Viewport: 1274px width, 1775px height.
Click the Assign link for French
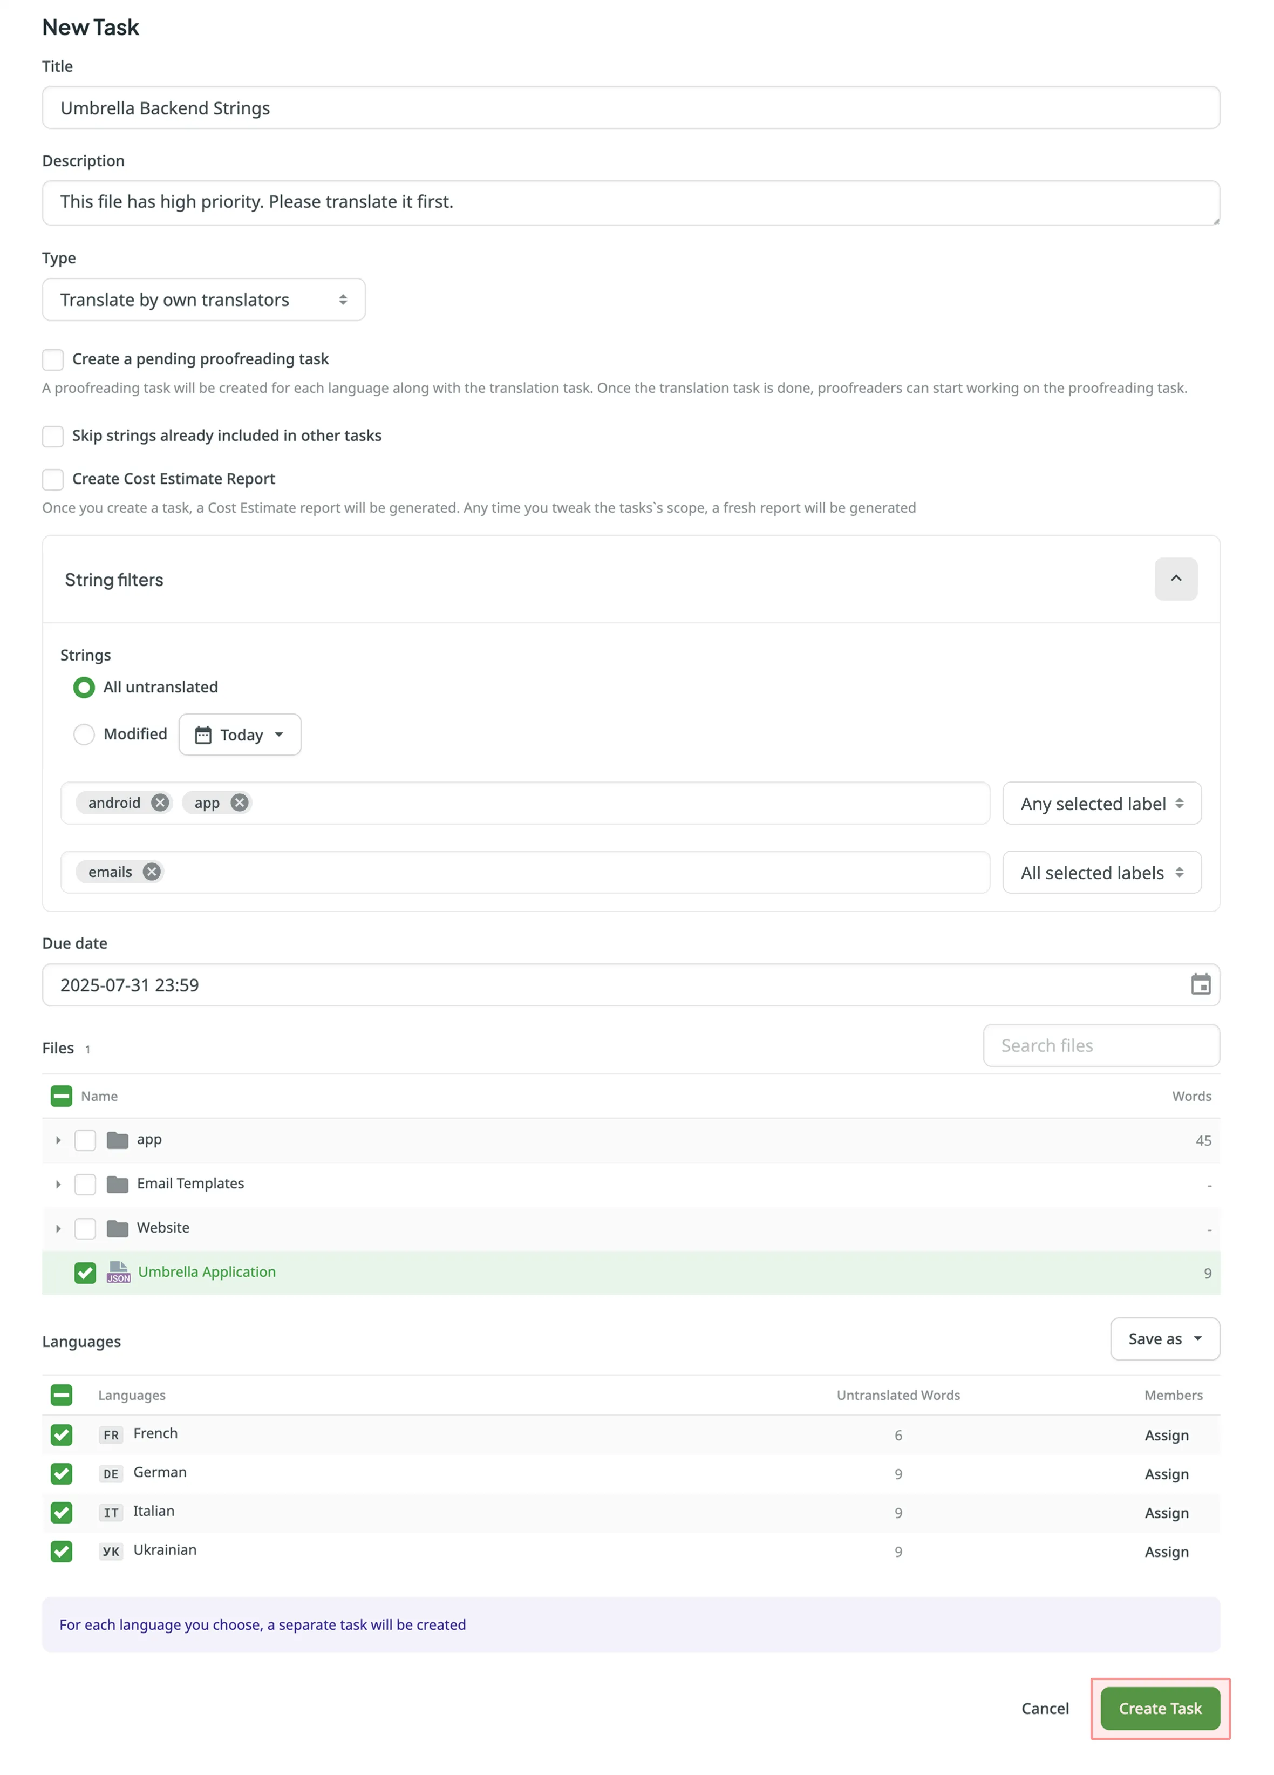tap(1166, 1434)
